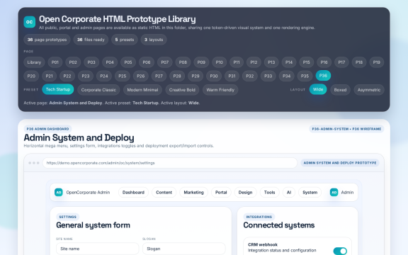Select page P35

coord(305,76)
